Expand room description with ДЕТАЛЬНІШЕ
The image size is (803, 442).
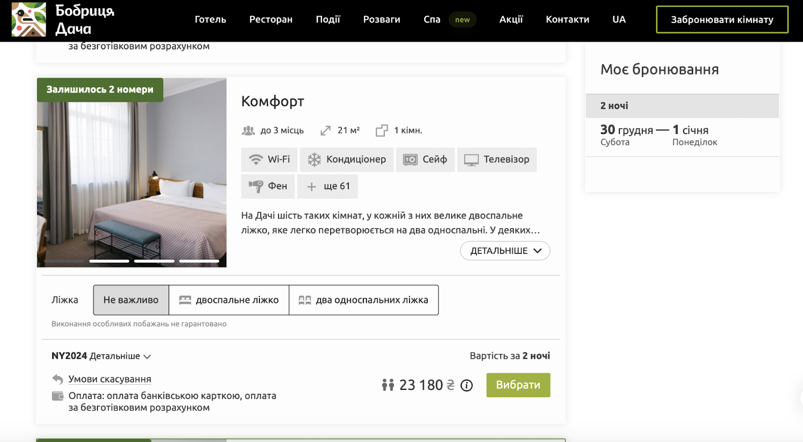[x=505, y=251]
